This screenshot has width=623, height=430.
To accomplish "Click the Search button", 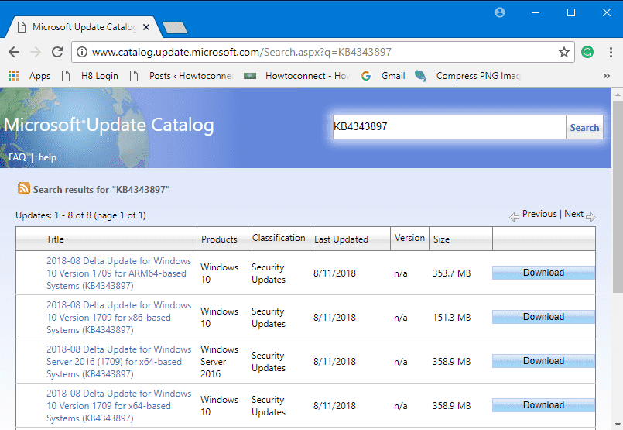I will pyautogui.click(x=584, y=127).
